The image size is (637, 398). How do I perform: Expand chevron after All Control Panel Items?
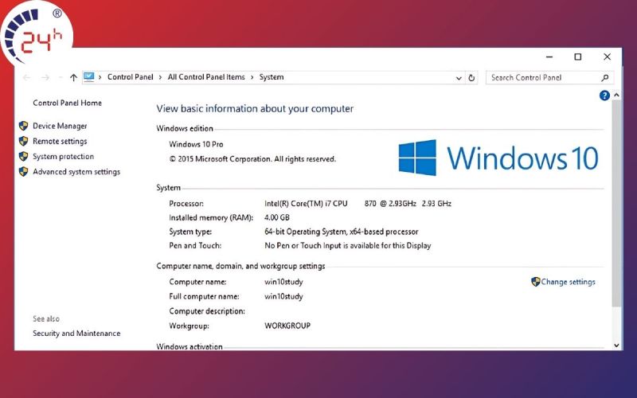pyautogui.click(x=252, y=77)
